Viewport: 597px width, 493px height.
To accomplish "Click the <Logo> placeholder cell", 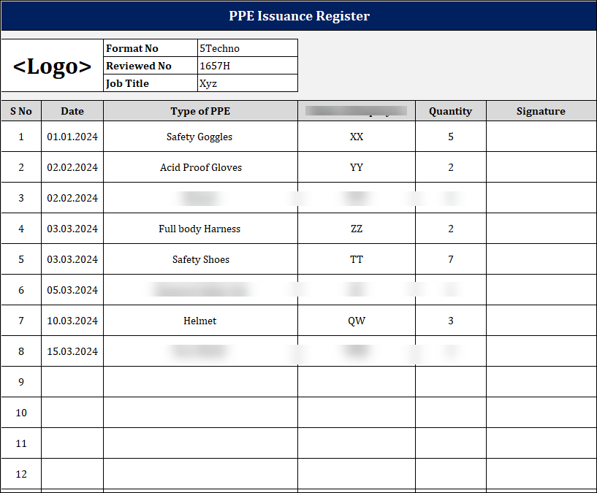I will 52,66.
